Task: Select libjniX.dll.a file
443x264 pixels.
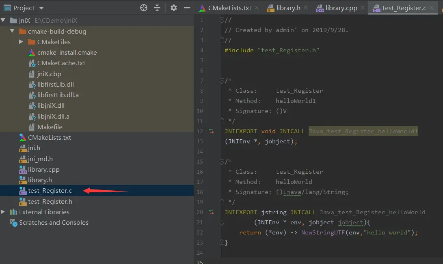Action: 53,116
